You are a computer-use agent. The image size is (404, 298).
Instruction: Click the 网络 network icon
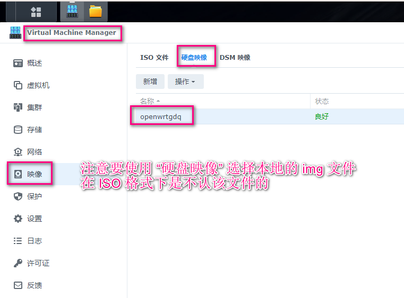coord(18,152)
